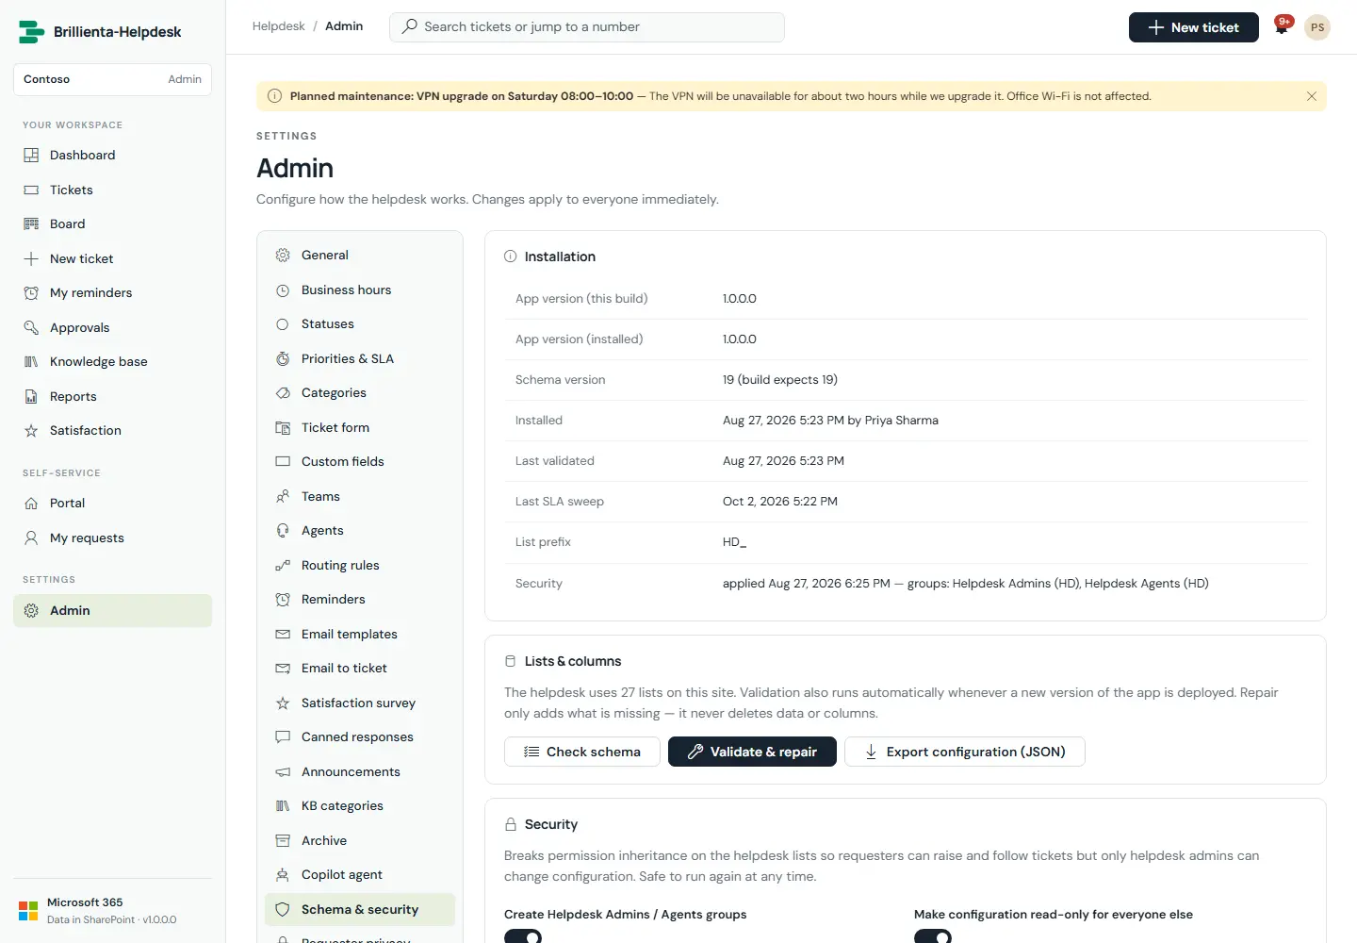
Task: Click the Satisfaction star icon in sidebar
Action: pyautogui.click(x=31, y=430)
